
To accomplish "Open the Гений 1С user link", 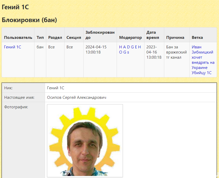I will [13, 47].
